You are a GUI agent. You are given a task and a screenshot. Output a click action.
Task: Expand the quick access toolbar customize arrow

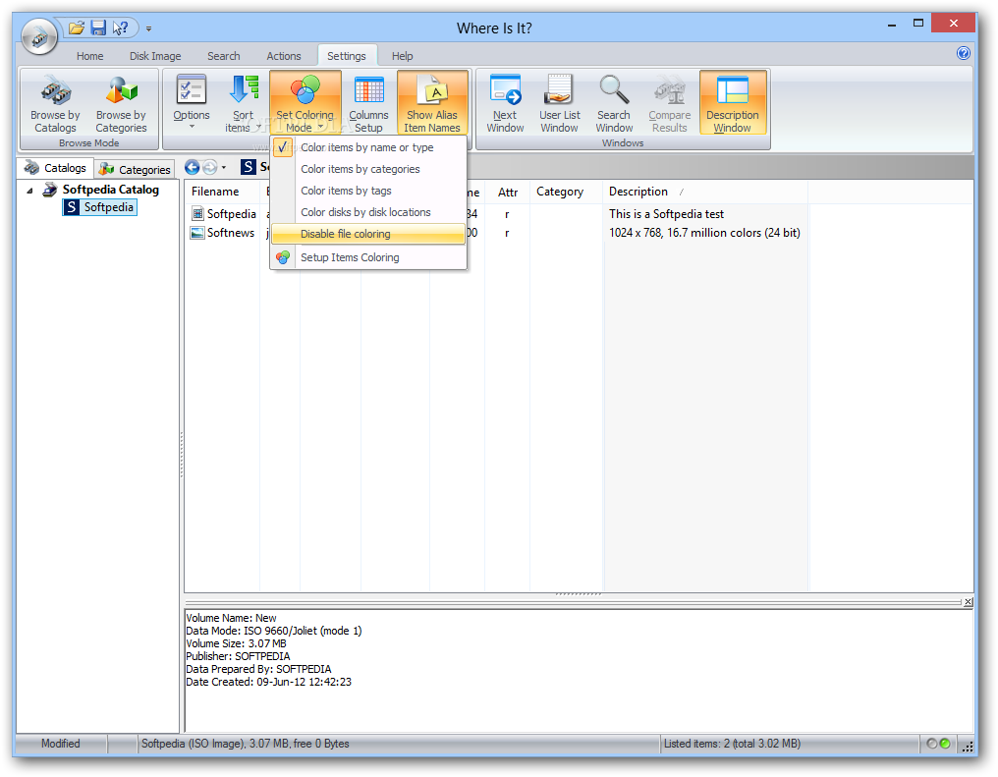148,28
